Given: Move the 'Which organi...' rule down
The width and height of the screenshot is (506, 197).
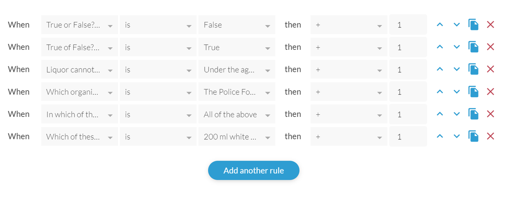Looking at the screenshot, I should point(456,92).
